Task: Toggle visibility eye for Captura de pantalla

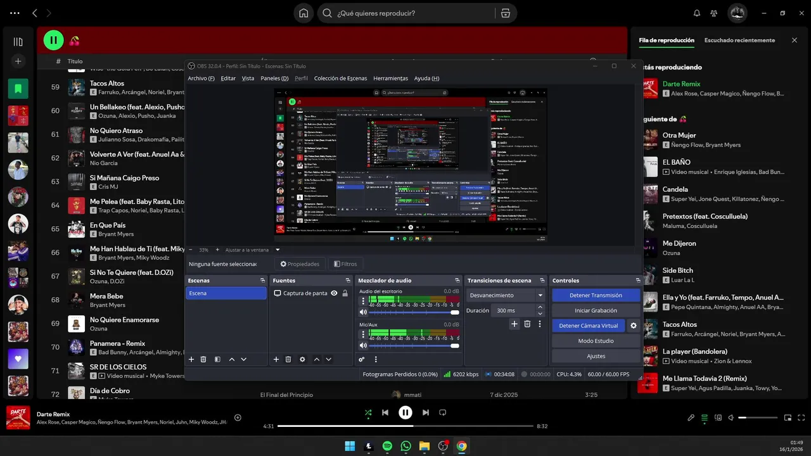Action: (334, 293)
